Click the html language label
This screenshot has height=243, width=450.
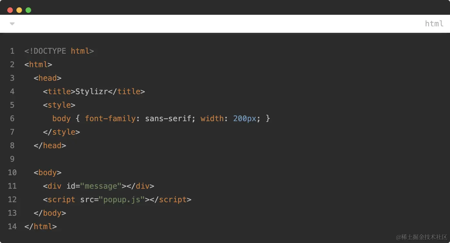point(434,23)
